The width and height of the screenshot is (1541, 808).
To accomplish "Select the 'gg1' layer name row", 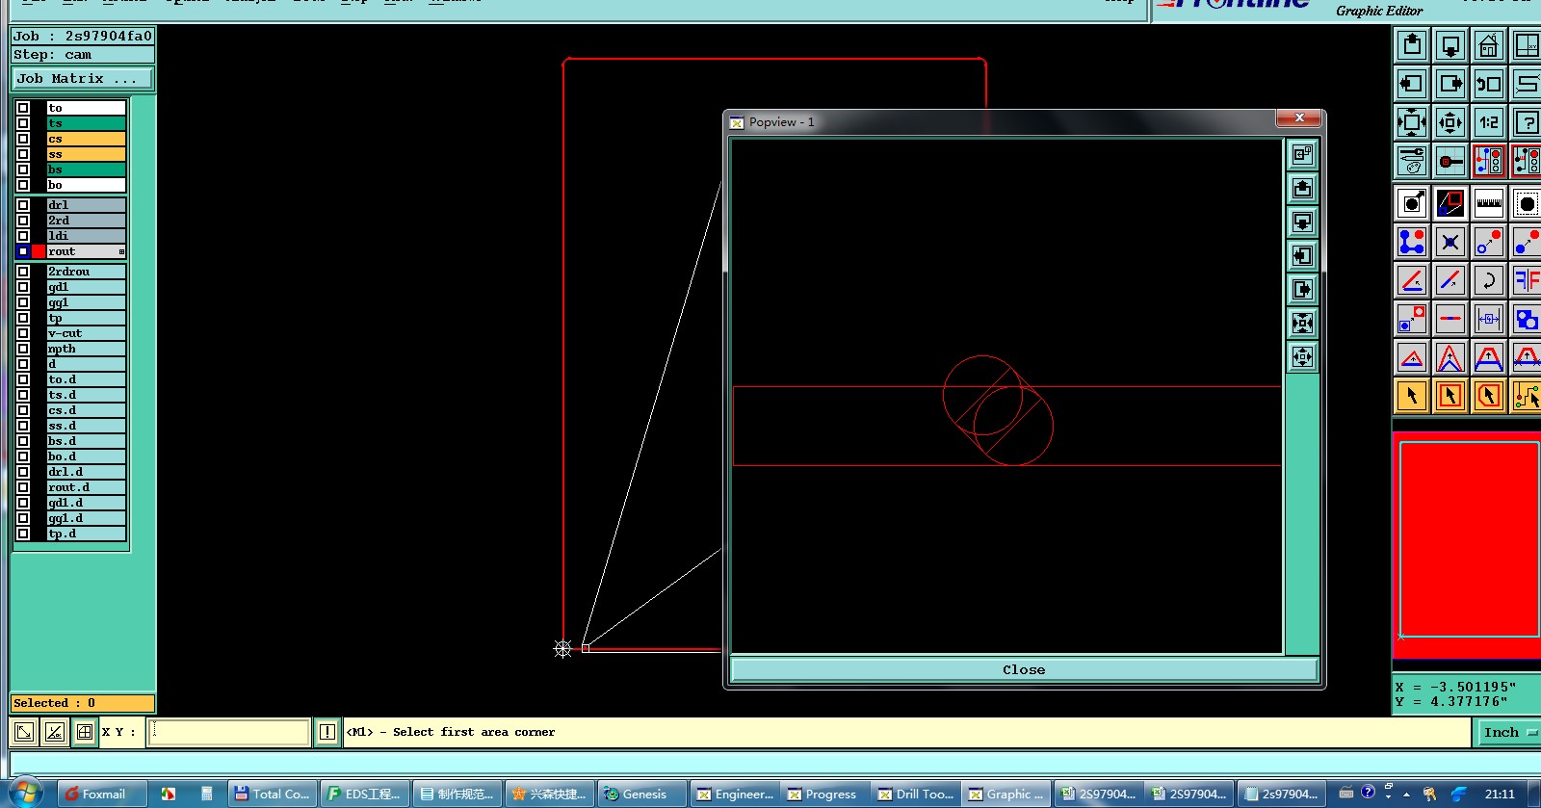I will [87, 302].
